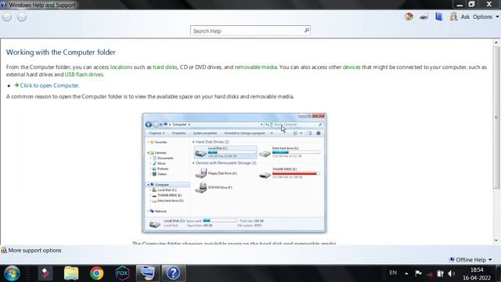Open the Action Center flag icon
The image size is (501, 282).
(x=418, y=273)
